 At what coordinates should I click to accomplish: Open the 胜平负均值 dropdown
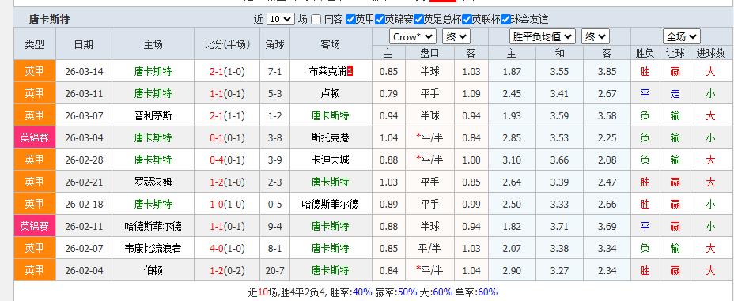[542, 36]
